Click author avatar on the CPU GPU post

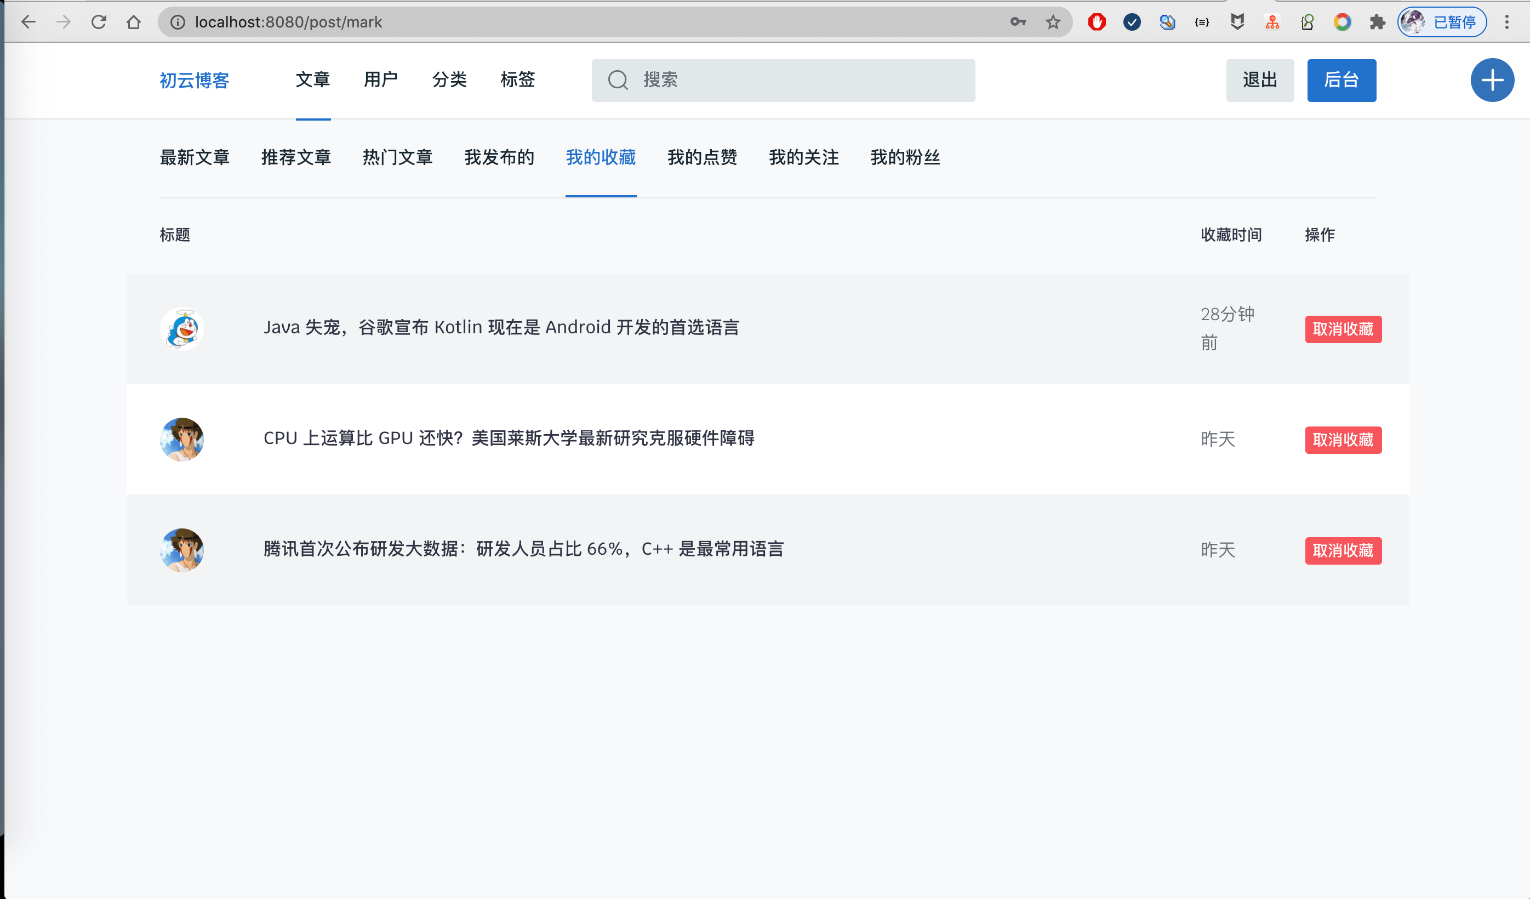click(x=181, y=439)
